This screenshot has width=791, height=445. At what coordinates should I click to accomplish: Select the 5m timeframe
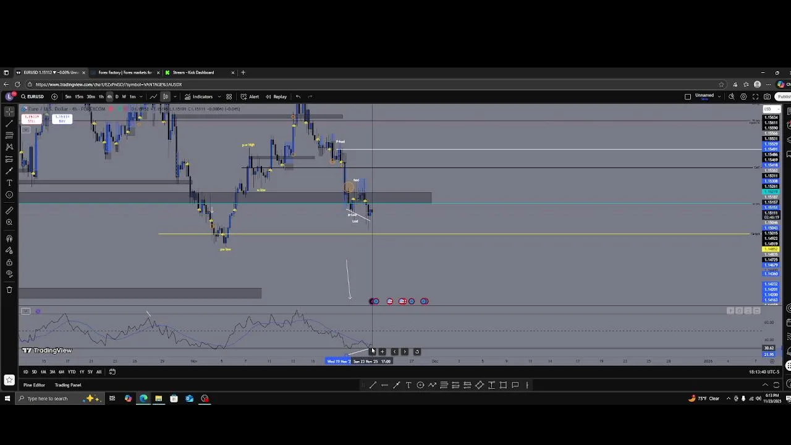68,96
